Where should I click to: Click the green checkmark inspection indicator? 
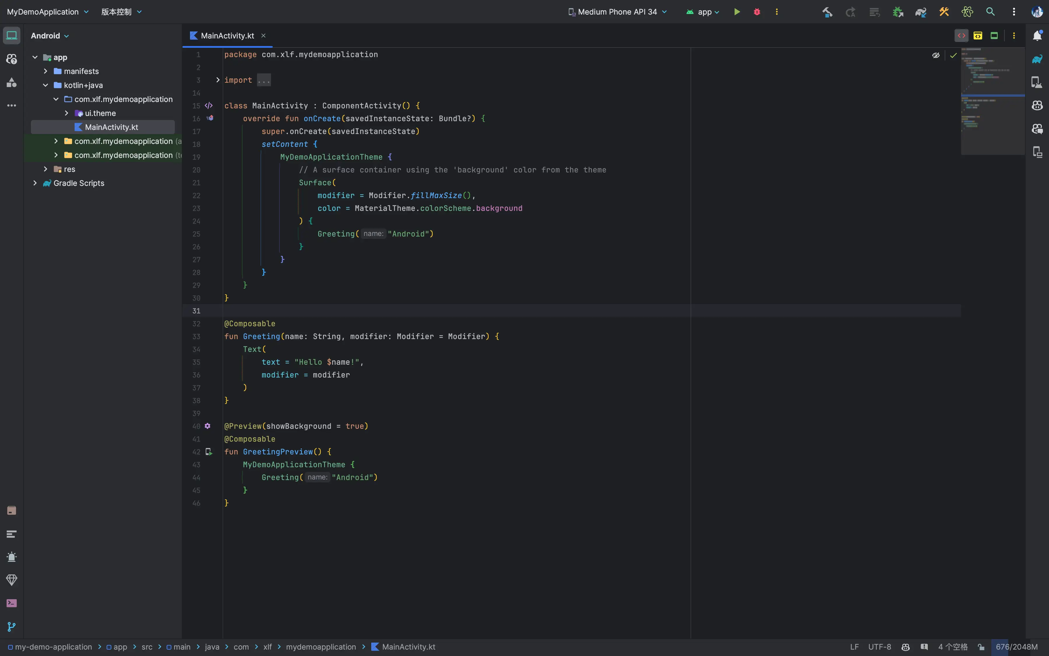[x=953, y=55]
